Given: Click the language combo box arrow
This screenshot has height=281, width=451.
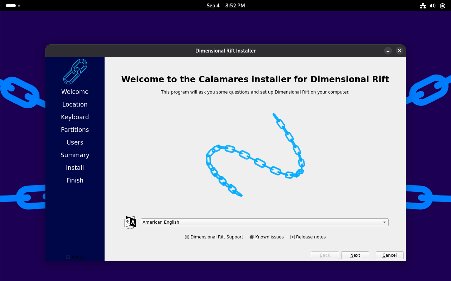Looking at the screenshot, I should 384,222.
